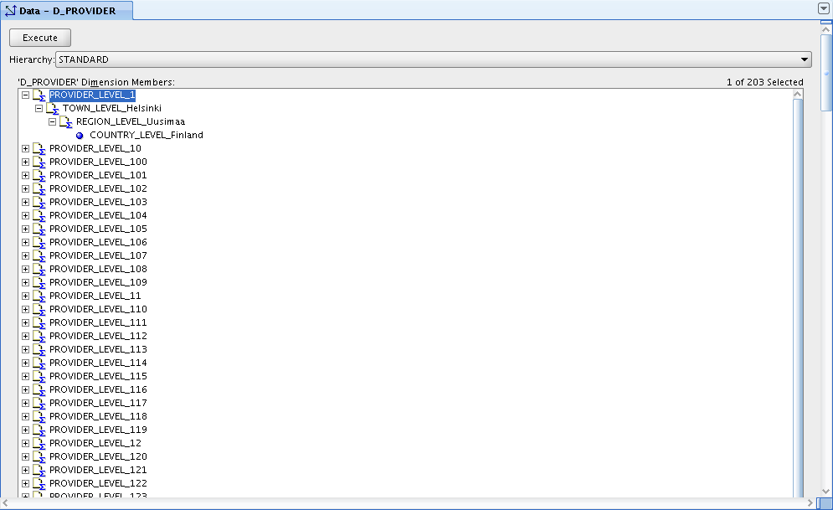The image size is (833, 510).
Task: Click the PROVIDER_LEVEL_112 member icon
Action: click(39, 337)
